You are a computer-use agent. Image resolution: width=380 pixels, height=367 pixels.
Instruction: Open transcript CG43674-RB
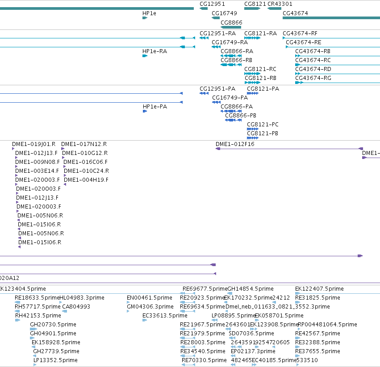tap(338, 56)
